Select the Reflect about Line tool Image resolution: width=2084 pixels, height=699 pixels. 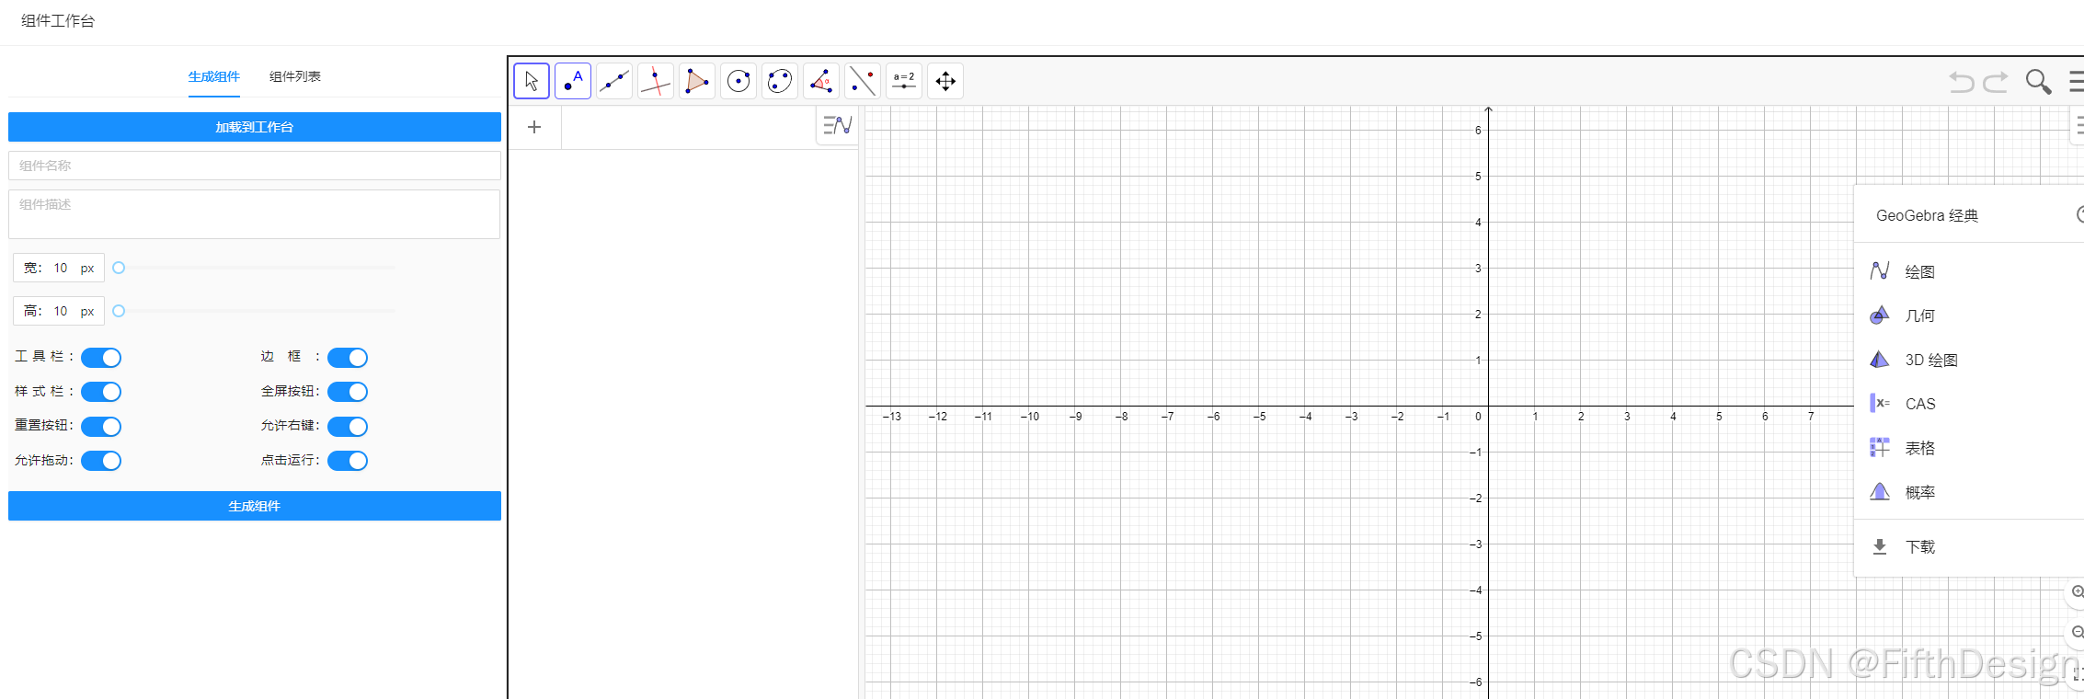click(863, 81)
